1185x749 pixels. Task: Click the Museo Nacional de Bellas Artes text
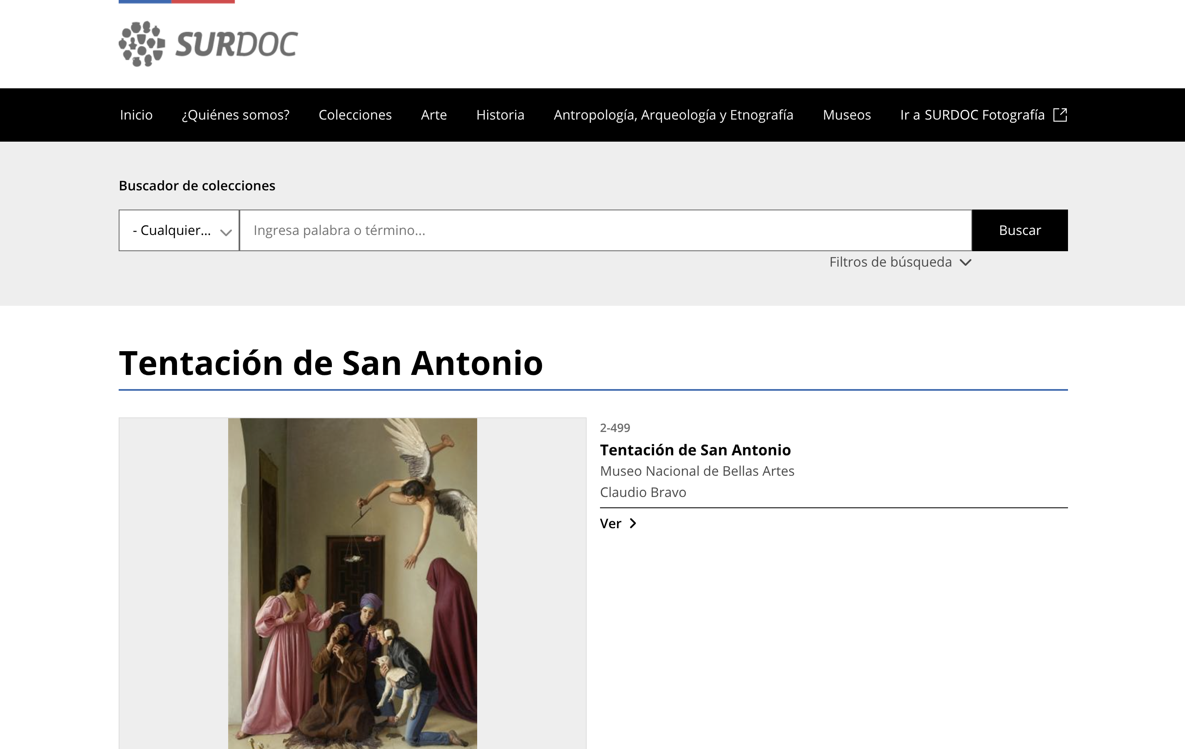point(697,471)
